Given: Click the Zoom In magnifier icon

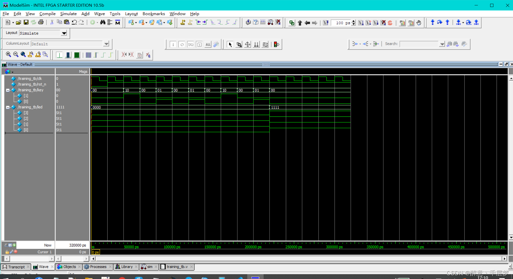Looking at the screenshot, I should point(8,55).
